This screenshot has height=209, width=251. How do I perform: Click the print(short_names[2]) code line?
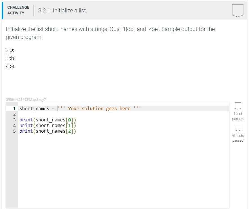48,131
